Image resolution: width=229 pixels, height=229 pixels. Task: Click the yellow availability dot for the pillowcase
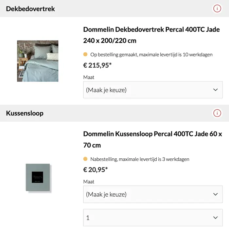[x=85, y=159]
